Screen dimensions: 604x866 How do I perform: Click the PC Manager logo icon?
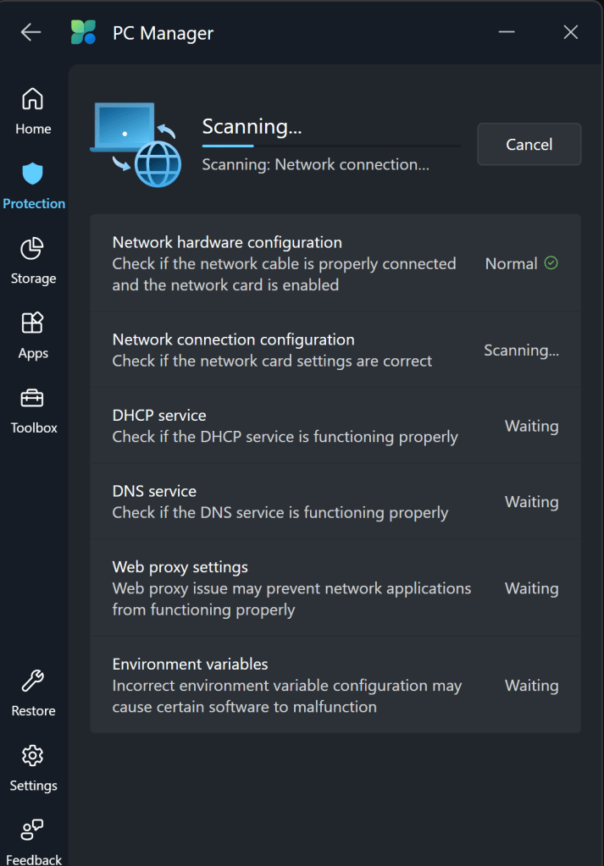(84, 32)
